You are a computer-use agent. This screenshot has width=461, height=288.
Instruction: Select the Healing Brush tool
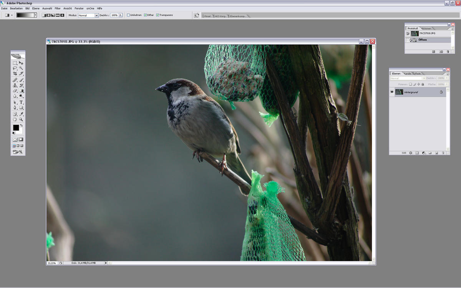click(x=15, y=80)
